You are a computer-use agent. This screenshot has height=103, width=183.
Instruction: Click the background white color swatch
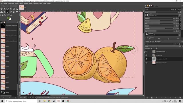(x=10, y=19)
